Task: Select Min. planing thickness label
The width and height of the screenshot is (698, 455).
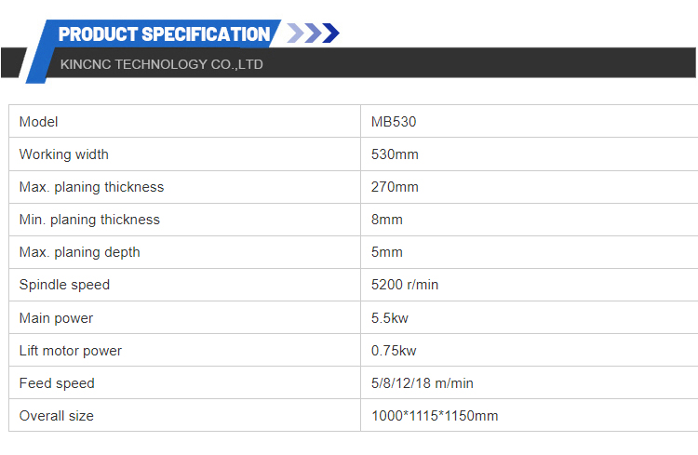Action: coord(89,220)
